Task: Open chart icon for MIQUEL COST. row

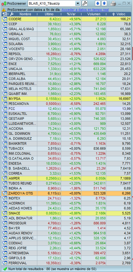Action: pyautogui.click(x=5, y=39)
